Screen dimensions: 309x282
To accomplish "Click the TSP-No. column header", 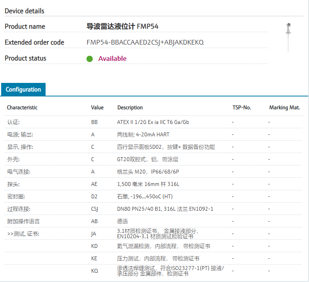I will click(242, 108).
